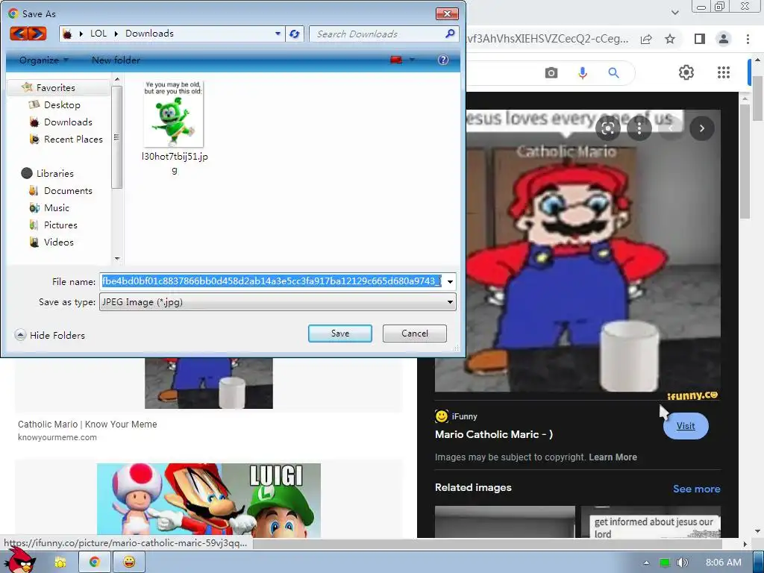Screen dimensions: 764x573
Task: Click the Visit button for iFunny
Action: (x=686, y=426)
